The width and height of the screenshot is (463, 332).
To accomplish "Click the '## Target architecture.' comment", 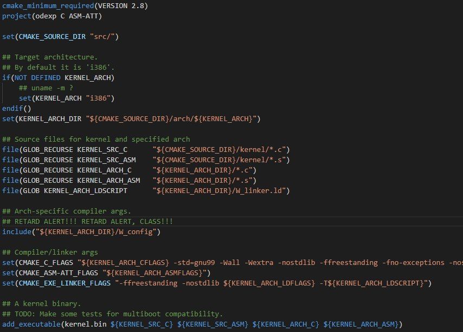I will coord(50,57).
